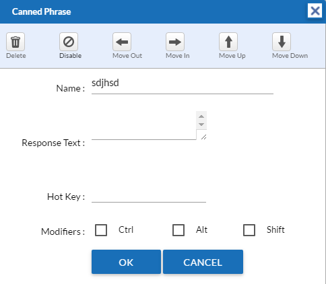326x284 pixels.
Task: Click the Response Text scroll down arrow
Action: (x=201, y=125)
